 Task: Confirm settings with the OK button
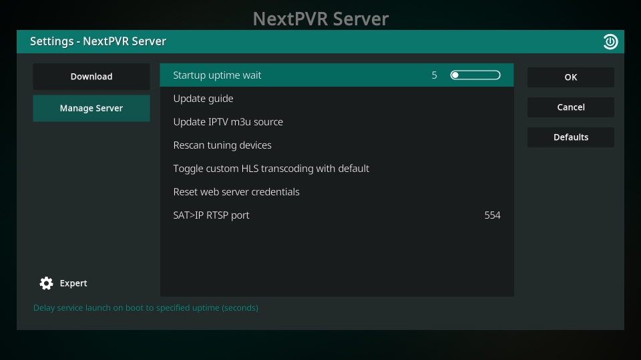pos(570,77)
